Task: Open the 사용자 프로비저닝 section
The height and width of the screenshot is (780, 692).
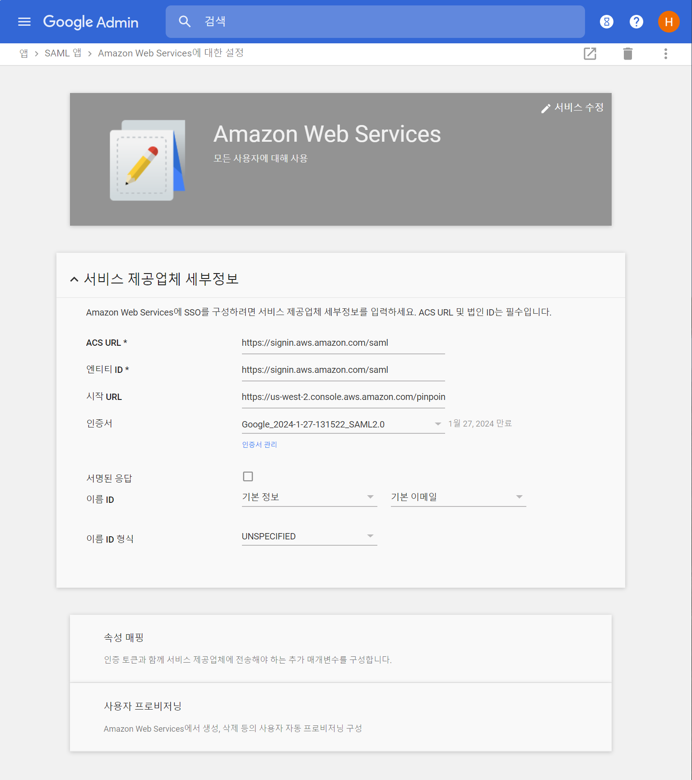Action: pos(341,717)
